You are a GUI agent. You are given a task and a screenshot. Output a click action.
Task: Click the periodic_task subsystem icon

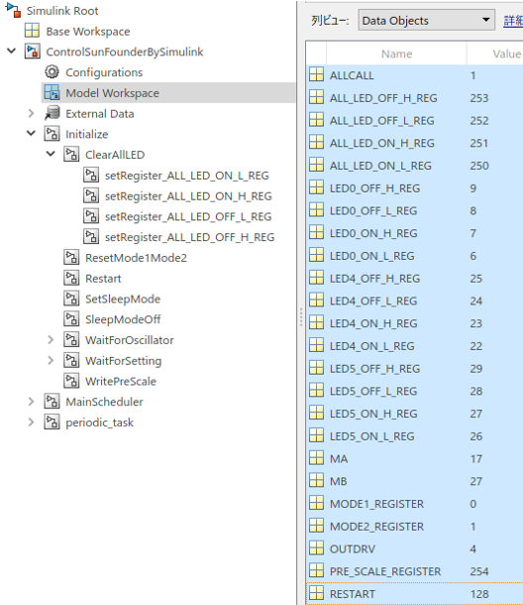[x=52, y=422]
